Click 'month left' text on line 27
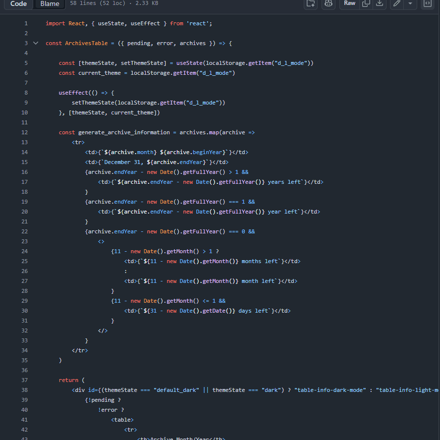440x440 pixels. (258, 281)
